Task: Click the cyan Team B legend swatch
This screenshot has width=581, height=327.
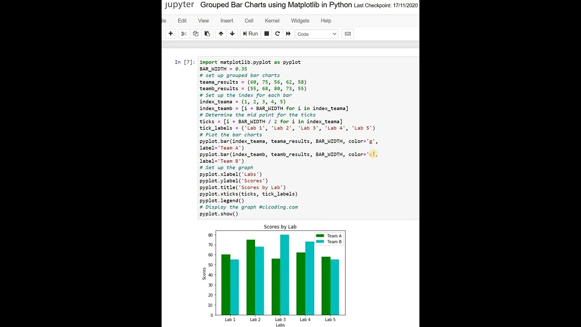Action: pyautogui.click(x=320, y=242)
